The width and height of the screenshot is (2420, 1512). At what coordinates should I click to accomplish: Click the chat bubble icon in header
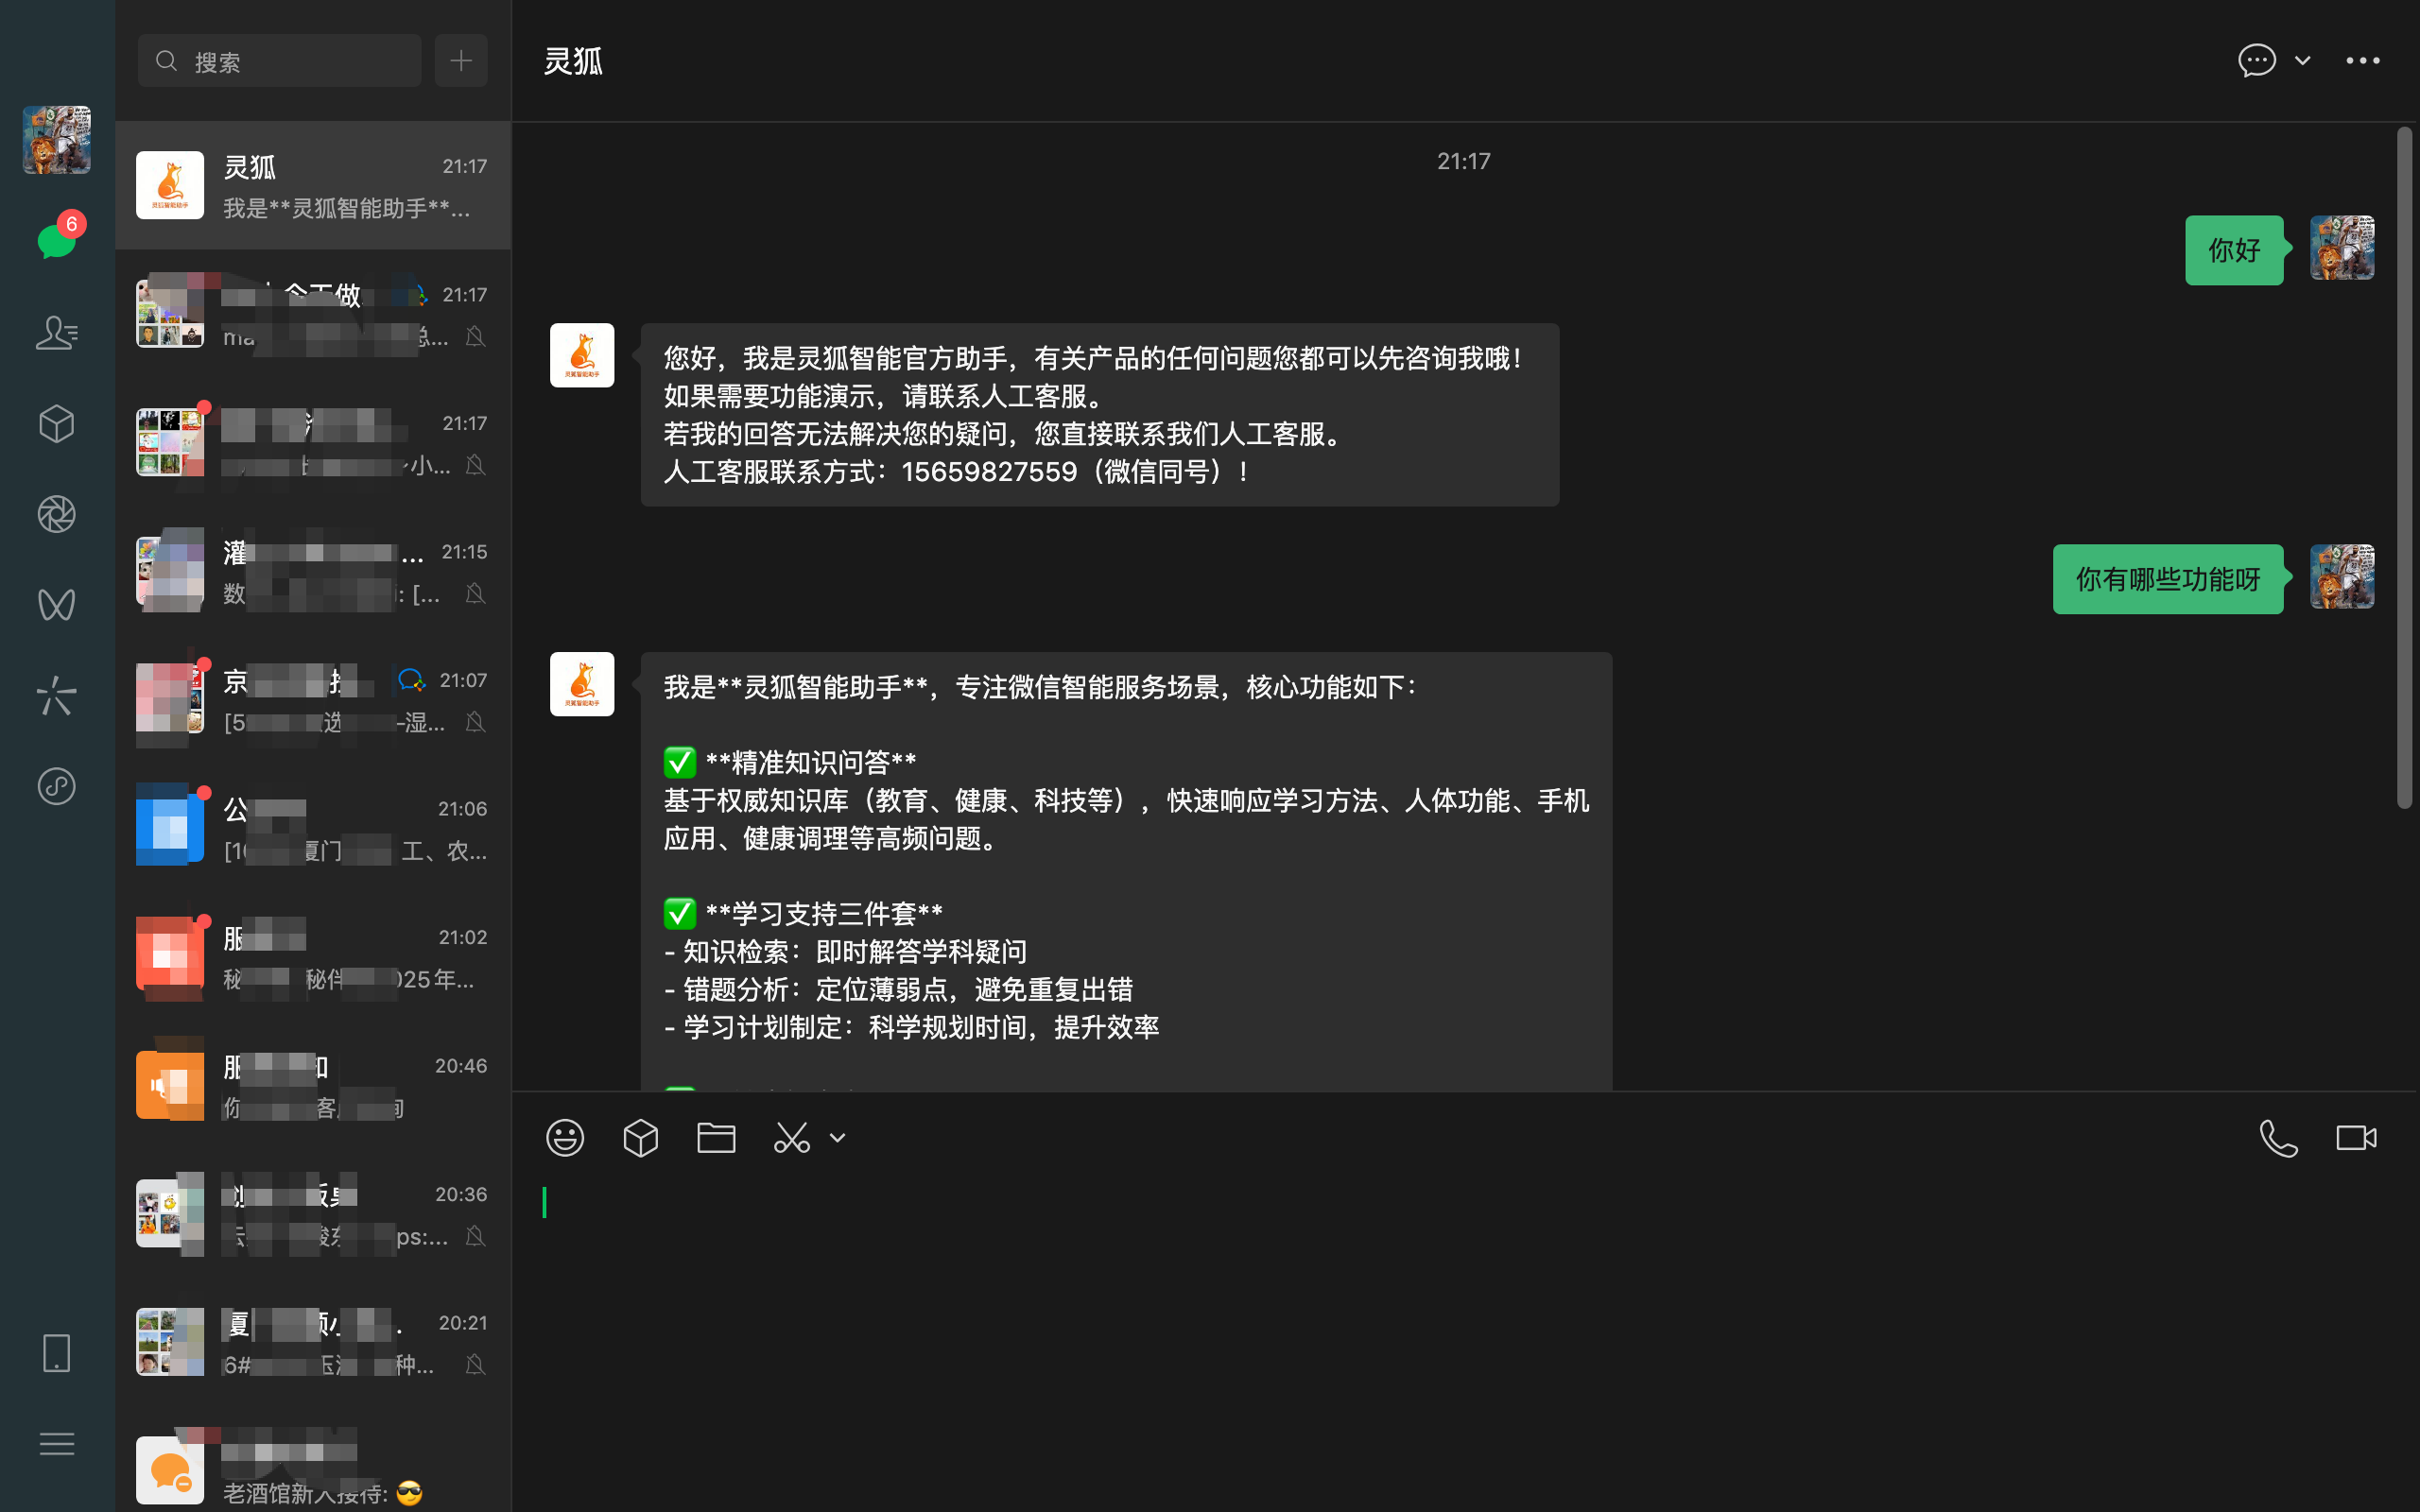[x=2256, y=61]
